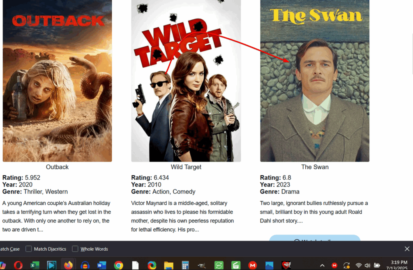Open Google Chrome from the taskbar
The image size is (413, 270).
coord(119,265)
